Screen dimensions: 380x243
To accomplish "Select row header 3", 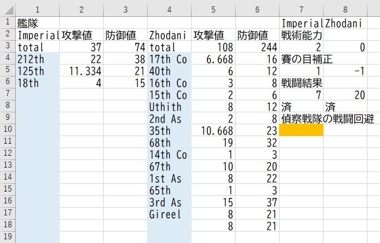I will tap(8, 47).
